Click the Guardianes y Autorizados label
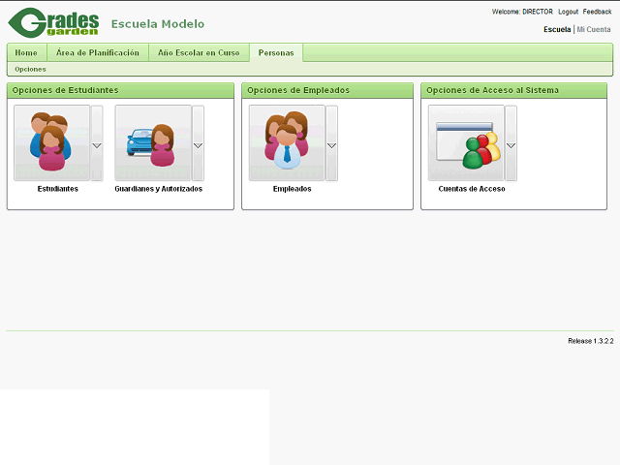The width and height of the screenshot is (620, 465). [159, 189]
